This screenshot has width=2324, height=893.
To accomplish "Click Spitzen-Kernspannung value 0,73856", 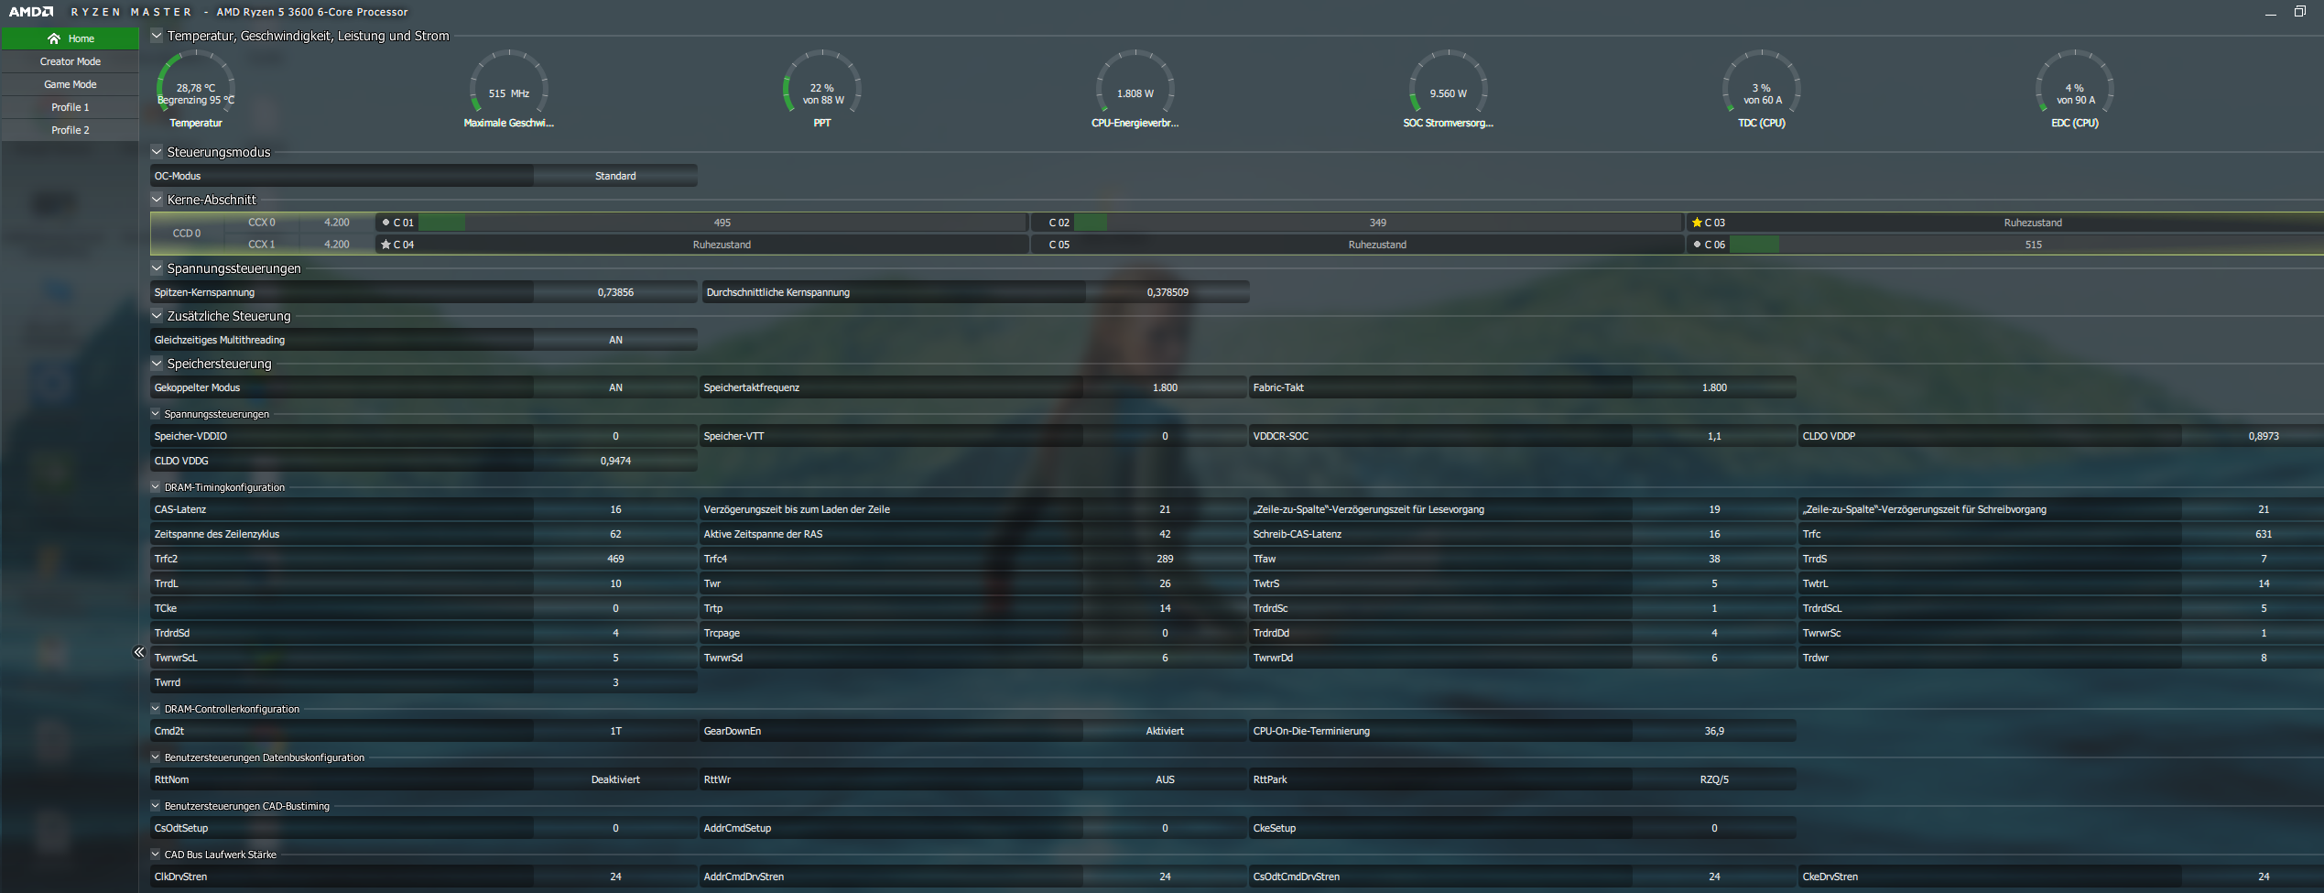I will [615, 292].
